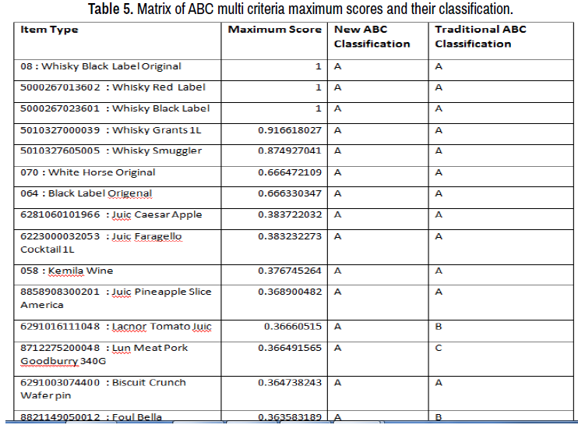Select the Whisky Black Label Original cell
578x425 pixels.
[x=100, y=66]
